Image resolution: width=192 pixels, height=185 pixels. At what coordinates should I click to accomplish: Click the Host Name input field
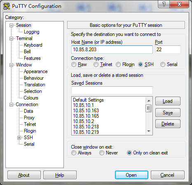[112, 50]
